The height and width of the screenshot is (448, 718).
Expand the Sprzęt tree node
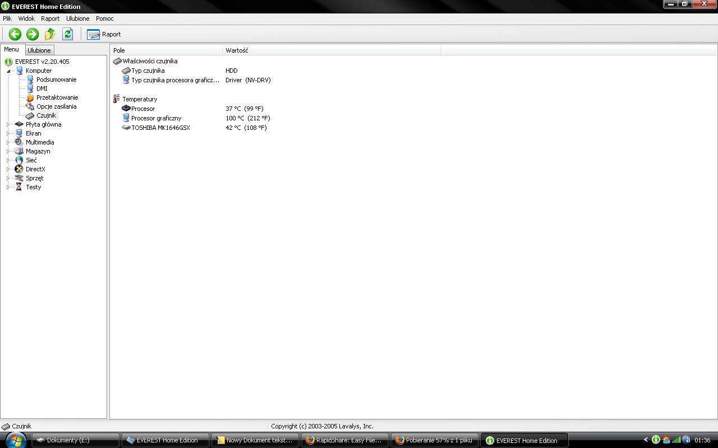tap(8, 178)
